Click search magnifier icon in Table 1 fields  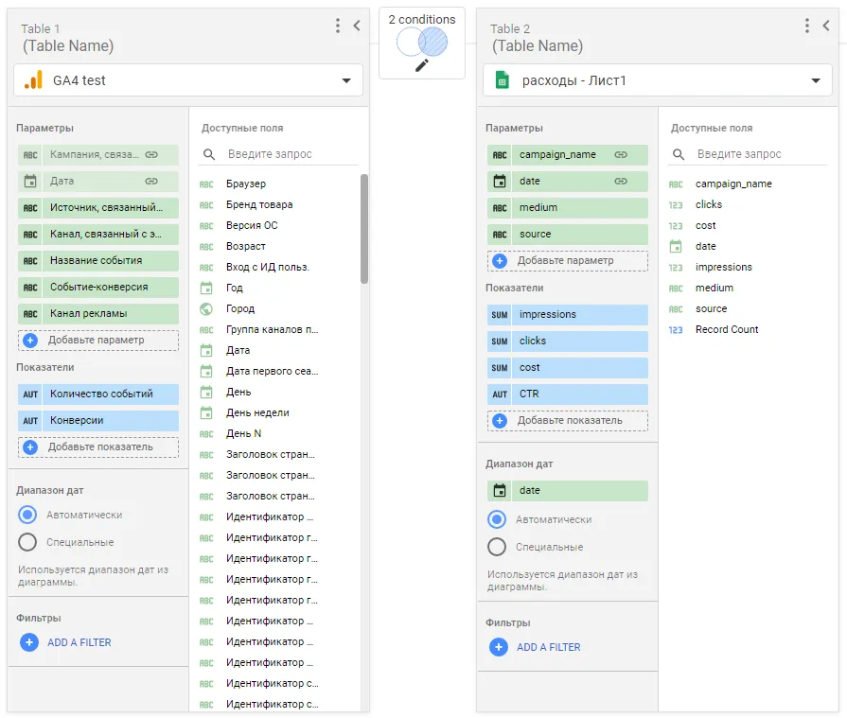[x=209, y=154]
